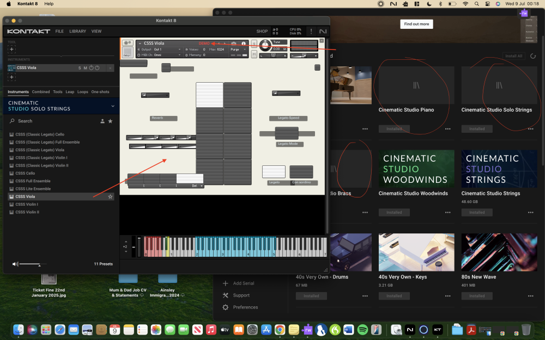The width and height of the screenshot is (545, 340).
Task: Adjust the instrument pan slider
Action: (x=273, y=55)
